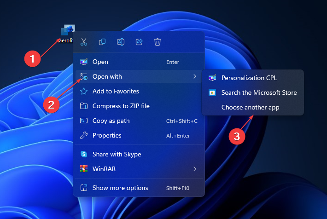Click Search the Microsoft Store

[x=253, y=92]
